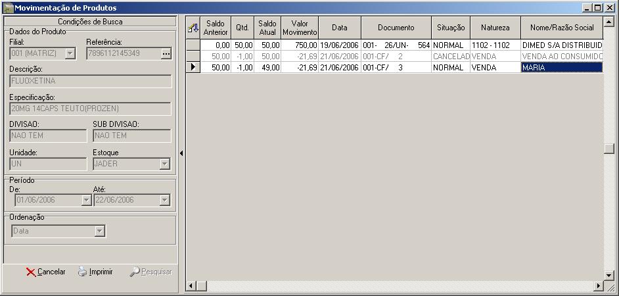619x296 pixels.
Task: Click the CANCELAD situação cell
Action: pyautogui.click(x=450, y=56)
